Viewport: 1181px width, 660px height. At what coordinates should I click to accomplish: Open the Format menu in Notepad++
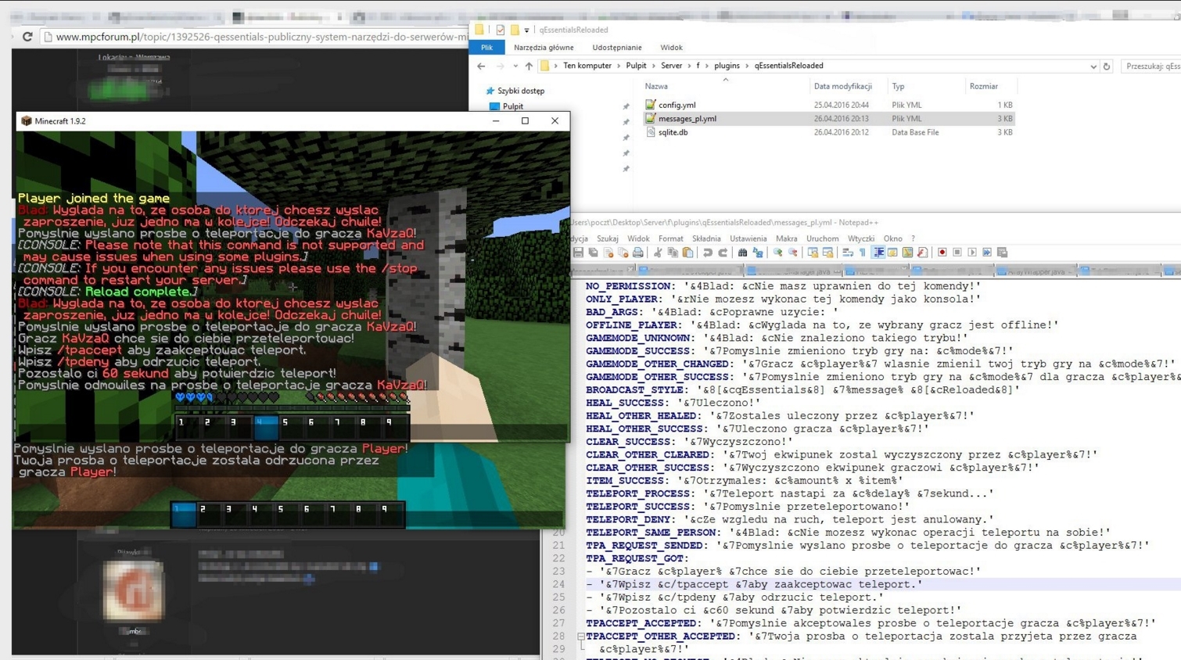click(670, 239)
